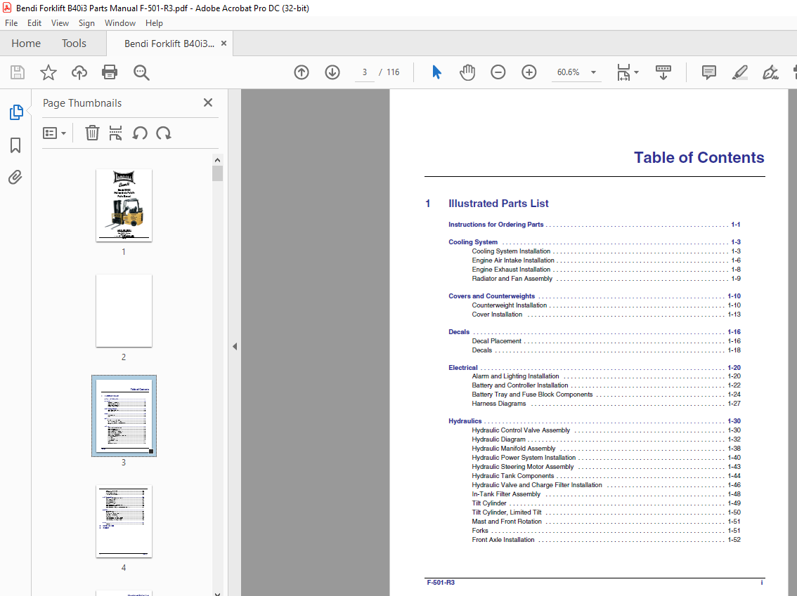This screenshot has height=596, width=797.
Task: Open the Bookmarks panel icon
Action: pos(15,145)
